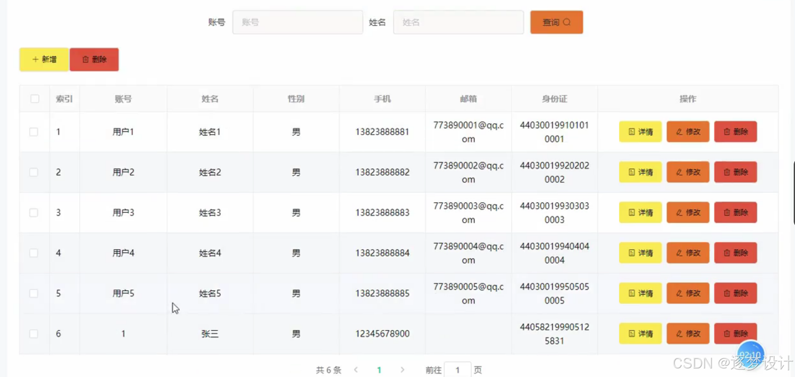Click 修改 edit for 用户1
This screenshot has height=377, width=795.
coord(688,132)
